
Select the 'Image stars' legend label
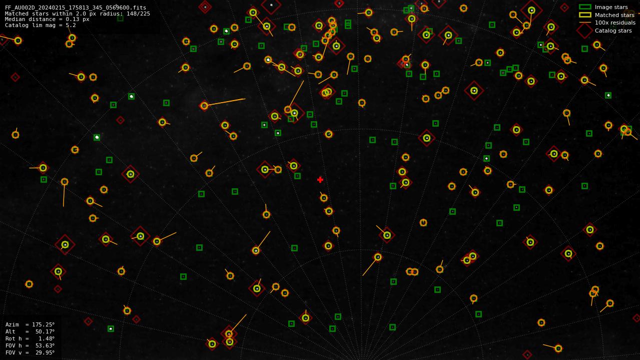point(611,7)
